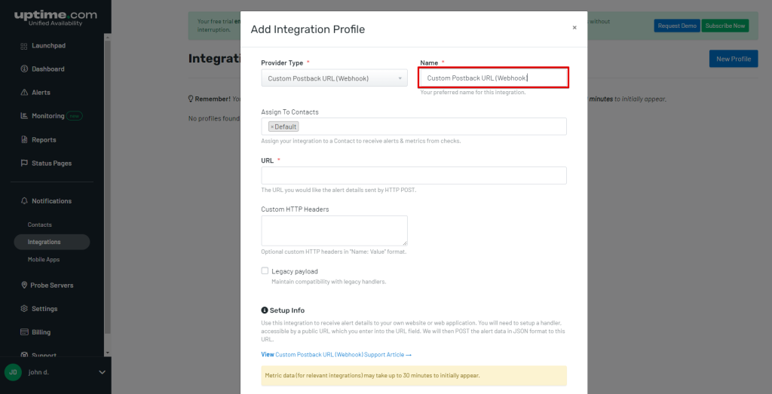Image resolution: width=772 pixels, height=394 pixels.
Task: Open the Provider Type dropdown
Action: point(335,78)
